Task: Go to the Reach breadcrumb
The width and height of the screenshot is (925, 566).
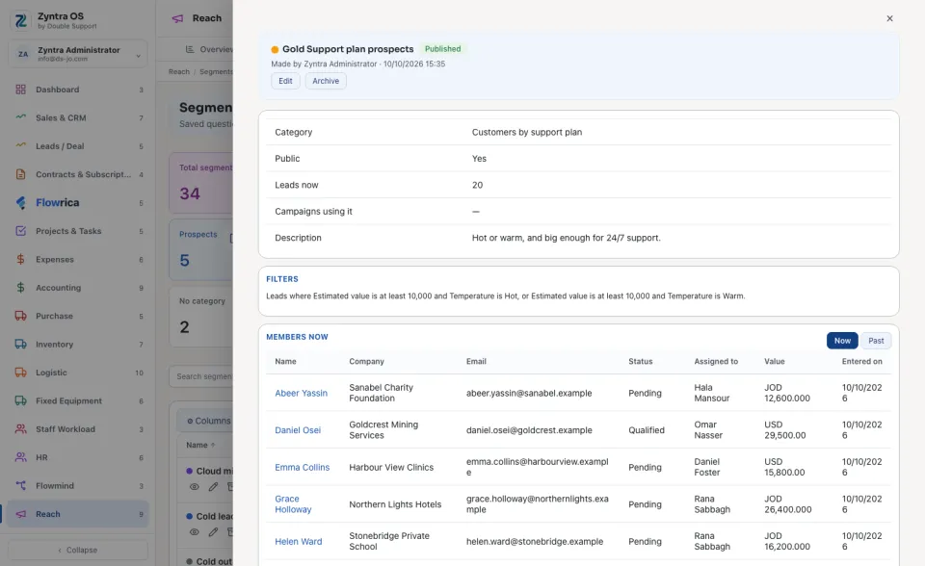Action: (179, 72)
